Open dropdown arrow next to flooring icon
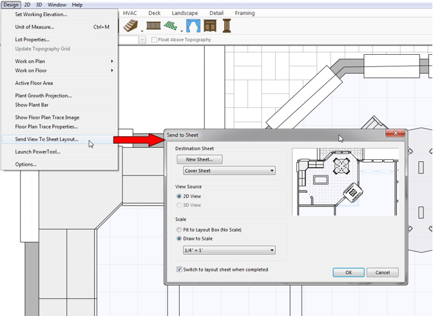This screenshot has height=316, width=433. tap(182, 31)
